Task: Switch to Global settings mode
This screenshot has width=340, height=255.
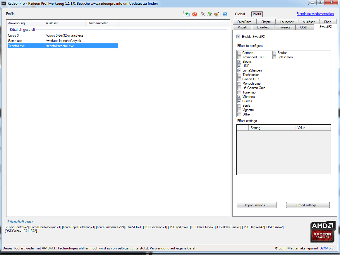Action: (x=240, y=14)
